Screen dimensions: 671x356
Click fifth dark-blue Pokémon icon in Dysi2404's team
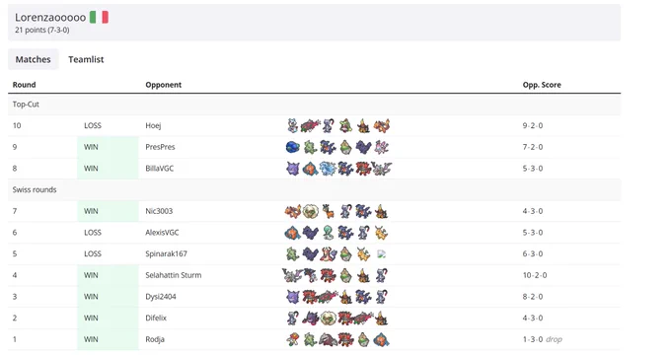[x=363, y=297]
